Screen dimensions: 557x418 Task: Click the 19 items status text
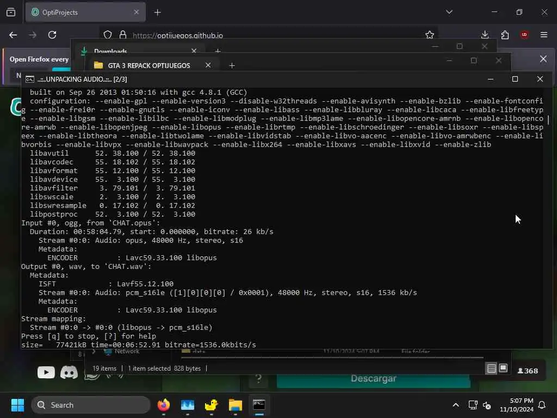[104, 368]
